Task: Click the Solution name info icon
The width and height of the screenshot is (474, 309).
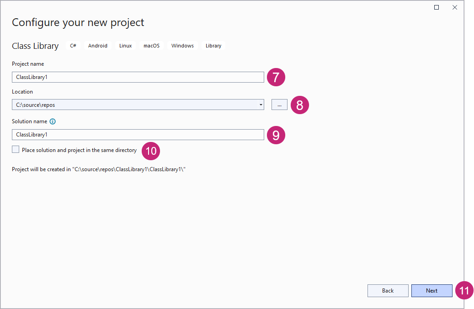Action: [53, 122]
